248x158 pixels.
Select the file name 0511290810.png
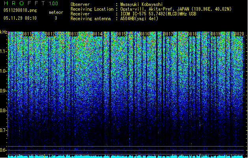pyautogui.click(x=20, y=10)
